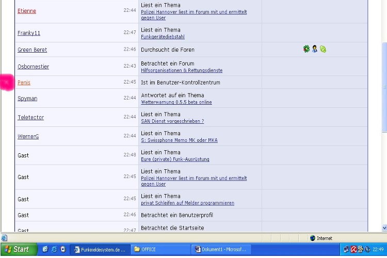387x258 pixels.
Task: Switch to Dokument1 Microsoft Word taskbar item
Action: pyautogui.click(x=220, y=249)
